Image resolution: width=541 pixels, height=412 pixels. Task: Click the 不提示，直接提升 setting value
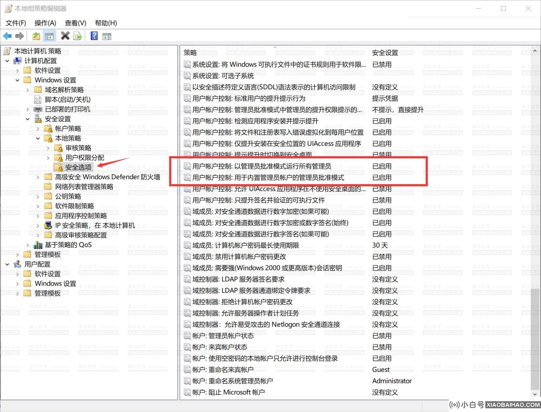click(398, 110)
